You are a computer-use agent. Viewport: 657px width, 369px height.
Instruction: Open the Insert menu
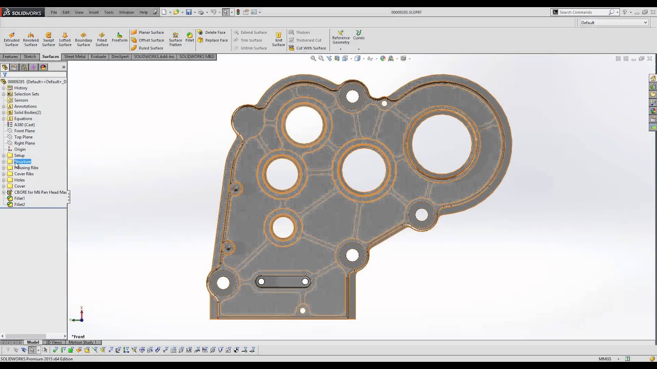click(94, 12)
